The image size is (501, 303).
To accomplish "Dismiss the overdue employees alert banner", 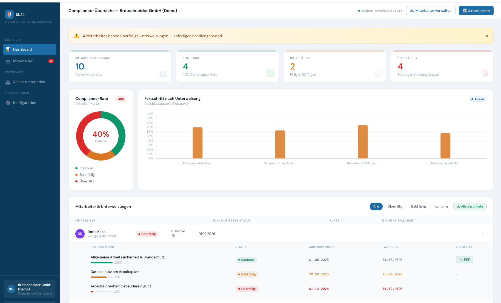I will [487, 36].
